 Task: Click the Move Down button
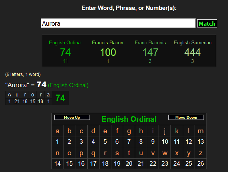[x=186, y=118]
